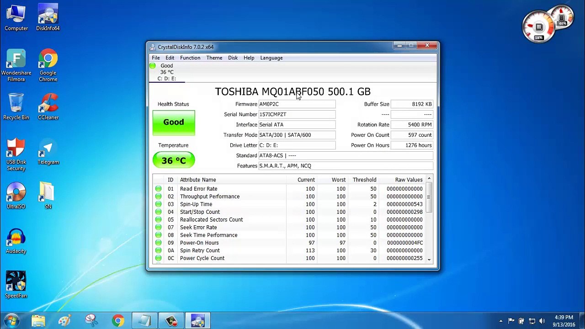585x329 pixels.
Task: Switch to screen recorder taskbar item
Action: [x=171, y=321]
